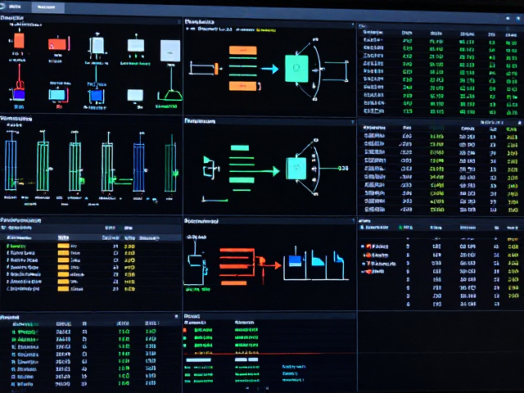The height and width of the screenshot is (393, 524).
Task: Click the pale framed box icon with an antenna on top
Action: tap(97, 46)
